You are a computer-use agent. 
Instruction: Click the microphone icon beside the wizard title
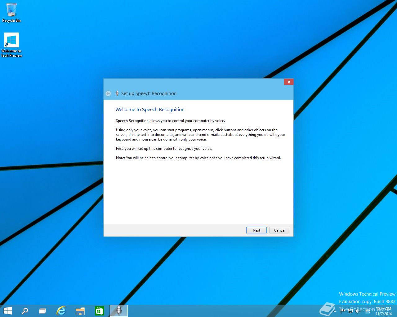117,93
